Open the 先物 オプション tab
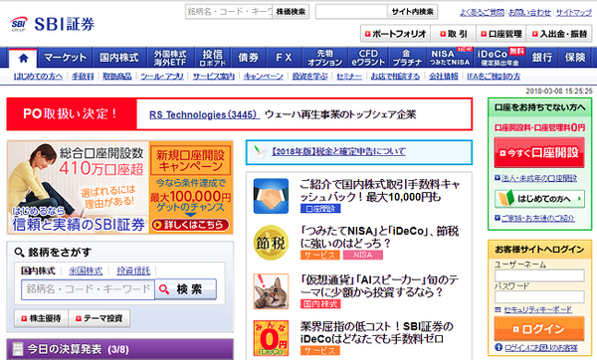Image resolution: width=597 pixels, height=360 pixels. click(324, 58)
